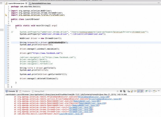This screenshot has width=161, height=117.
Task: Switch to the Problems tab
Action: click(26, 91)
